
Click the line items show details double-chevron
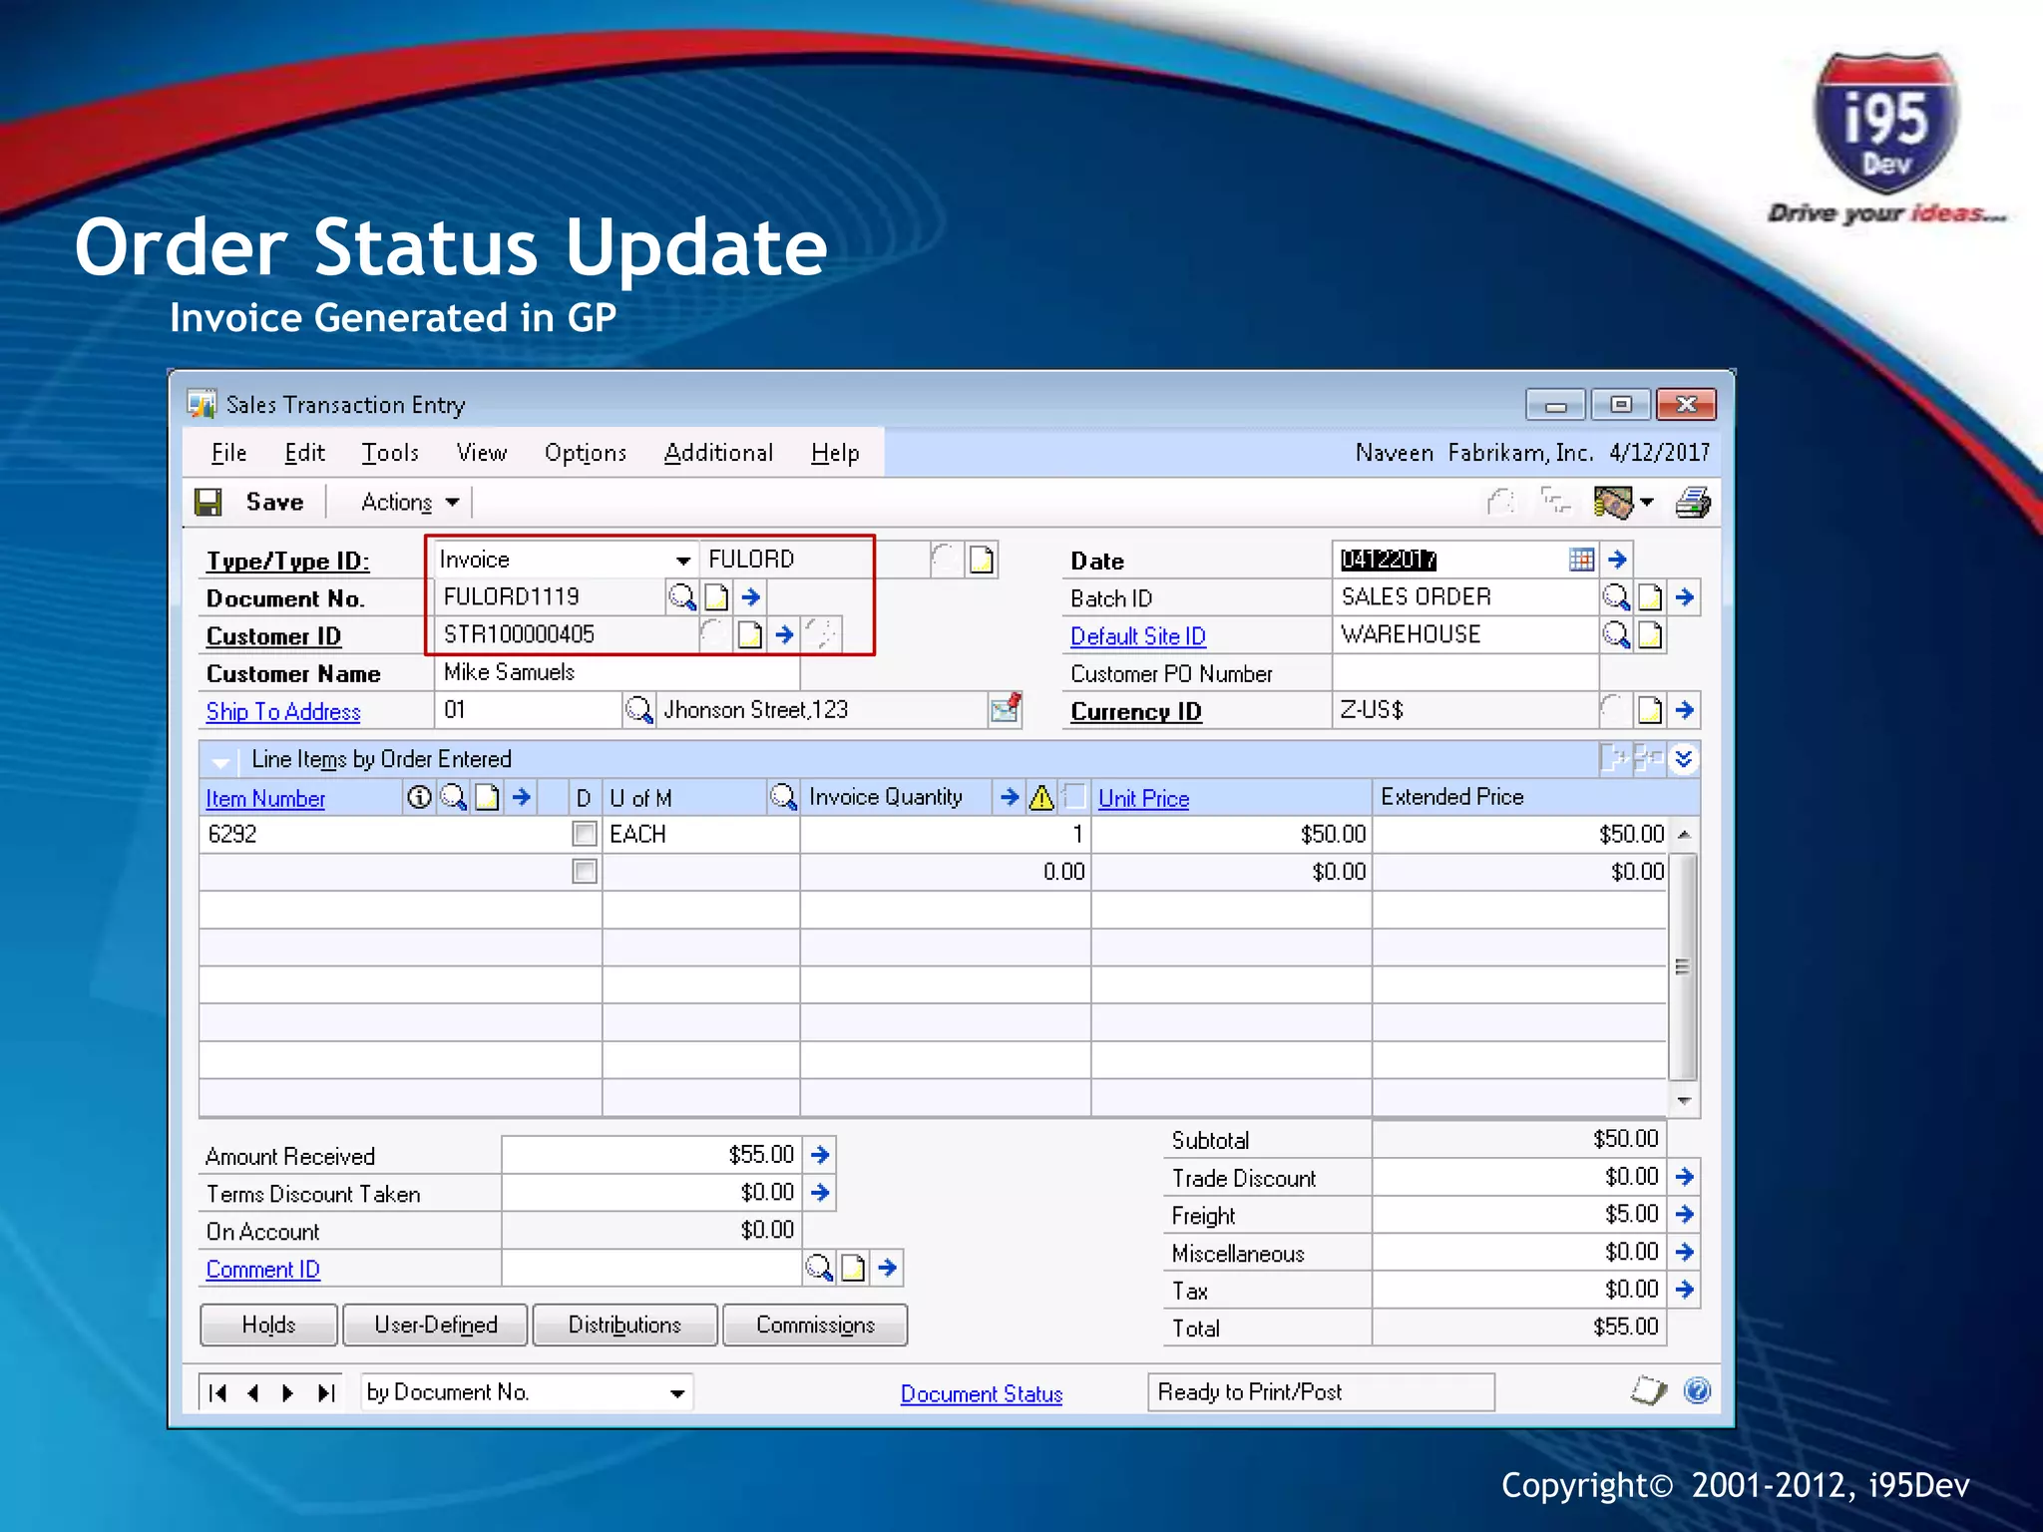(x=1684, y=760)
